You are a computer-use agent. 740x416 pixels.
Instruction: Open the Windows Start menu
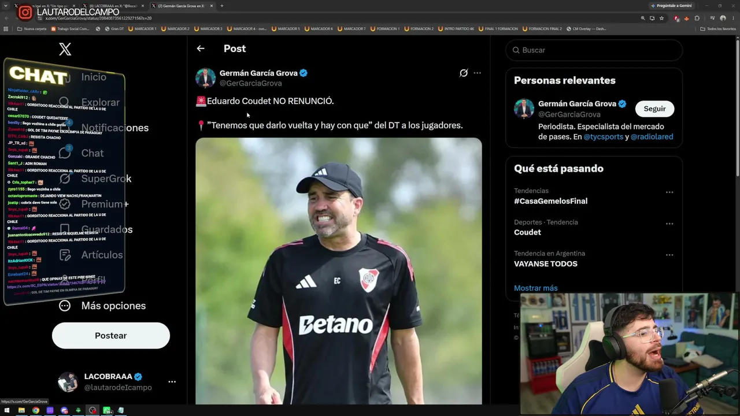click(x=7, y=411)
